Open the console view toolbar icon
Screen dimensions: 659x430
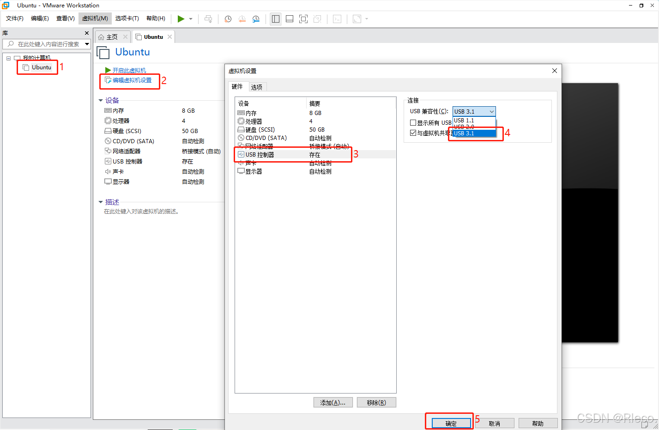click(337, 19)
